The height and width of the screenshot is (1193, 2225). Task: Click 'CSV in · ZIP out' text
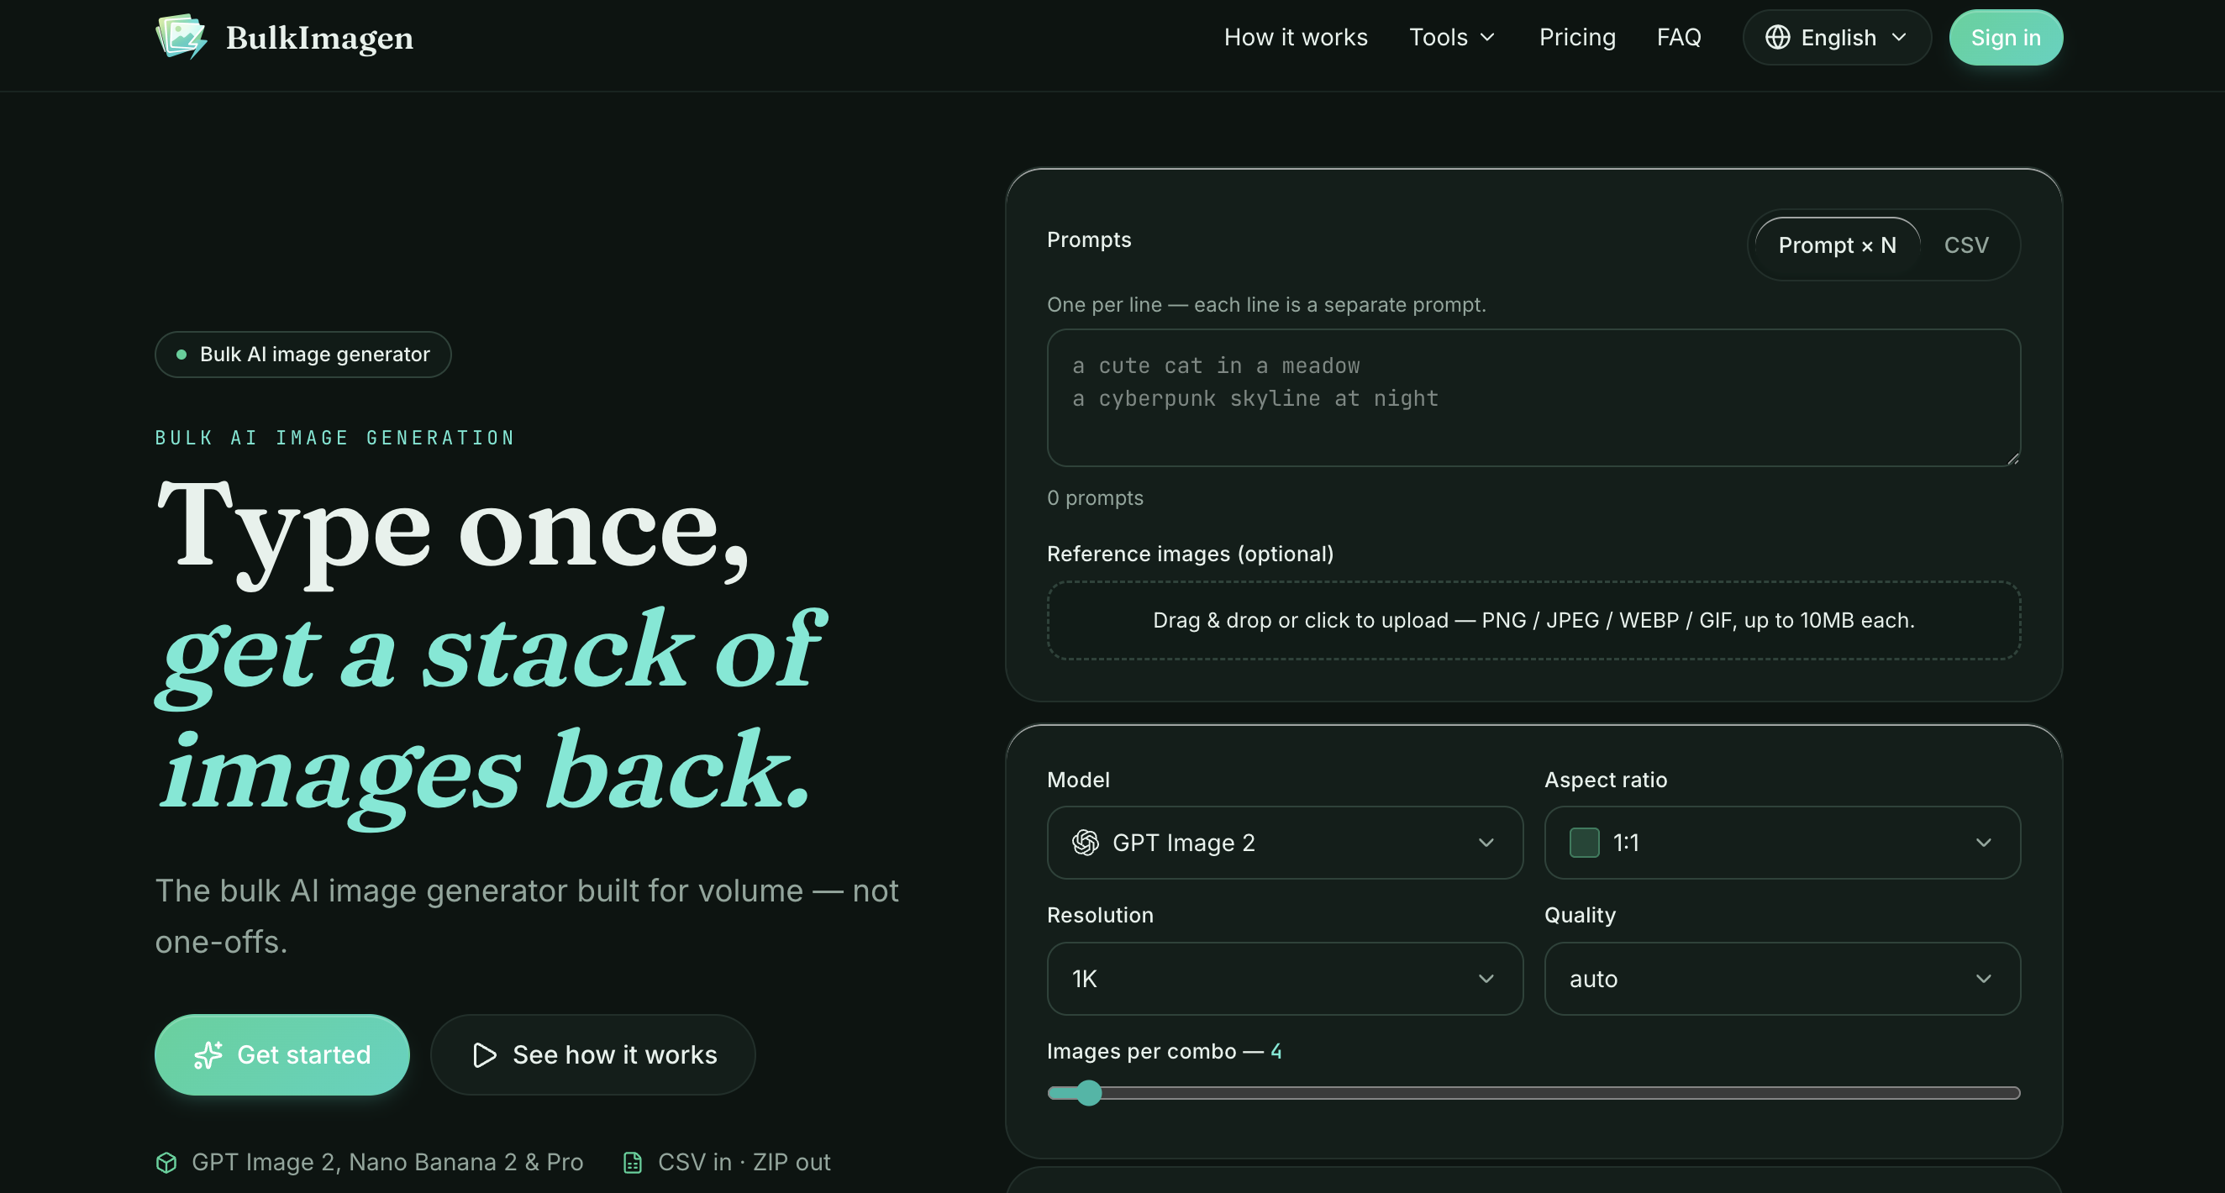[744, 1163]
